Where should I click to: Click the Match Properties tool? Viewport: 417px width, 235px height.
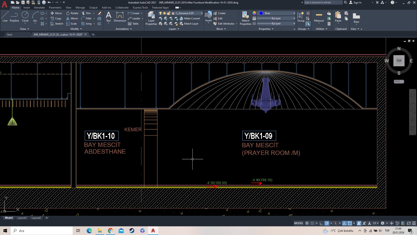[246, 18]
